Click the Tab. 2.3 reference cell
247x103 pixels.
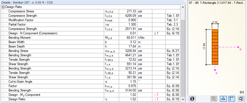[x=173, y=24]
